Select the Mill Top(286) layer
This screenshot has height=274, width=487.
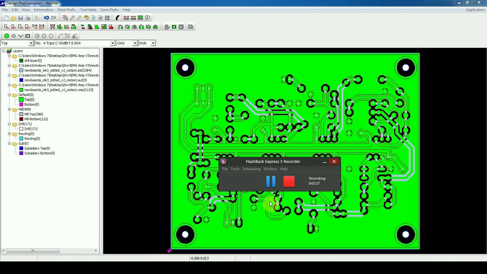point(34,114)
